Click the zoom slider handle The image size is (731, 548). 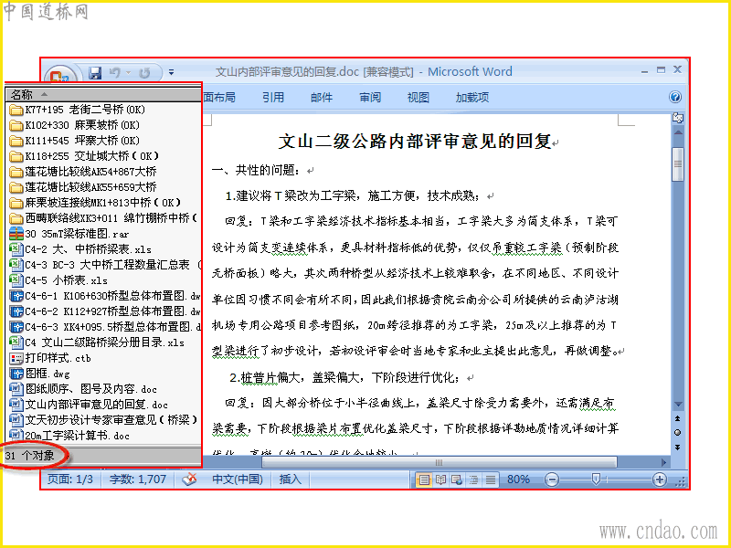click(x=596, y=479)
